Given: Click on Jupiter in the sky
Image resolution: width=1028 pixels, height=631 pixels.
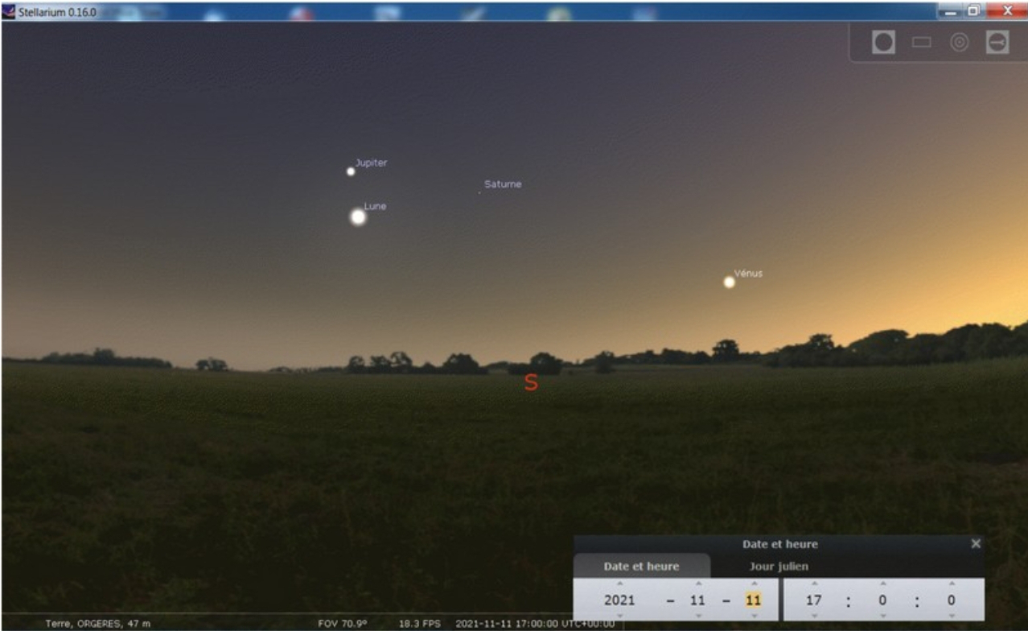Looking at the screenshot, I should (350, 171).
